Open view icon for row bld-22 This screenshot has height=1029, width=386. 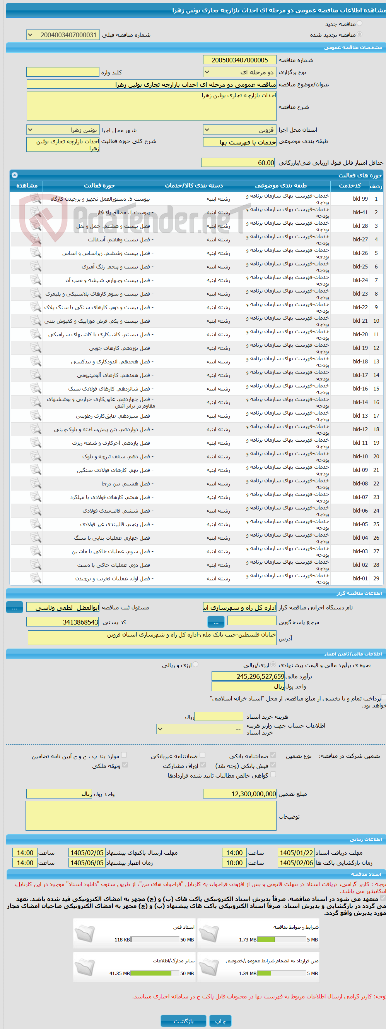point(36,307)
